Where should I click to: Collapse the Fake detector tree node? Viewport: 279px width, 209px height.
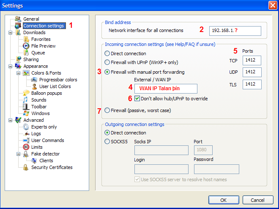click(x=18, y=154)
